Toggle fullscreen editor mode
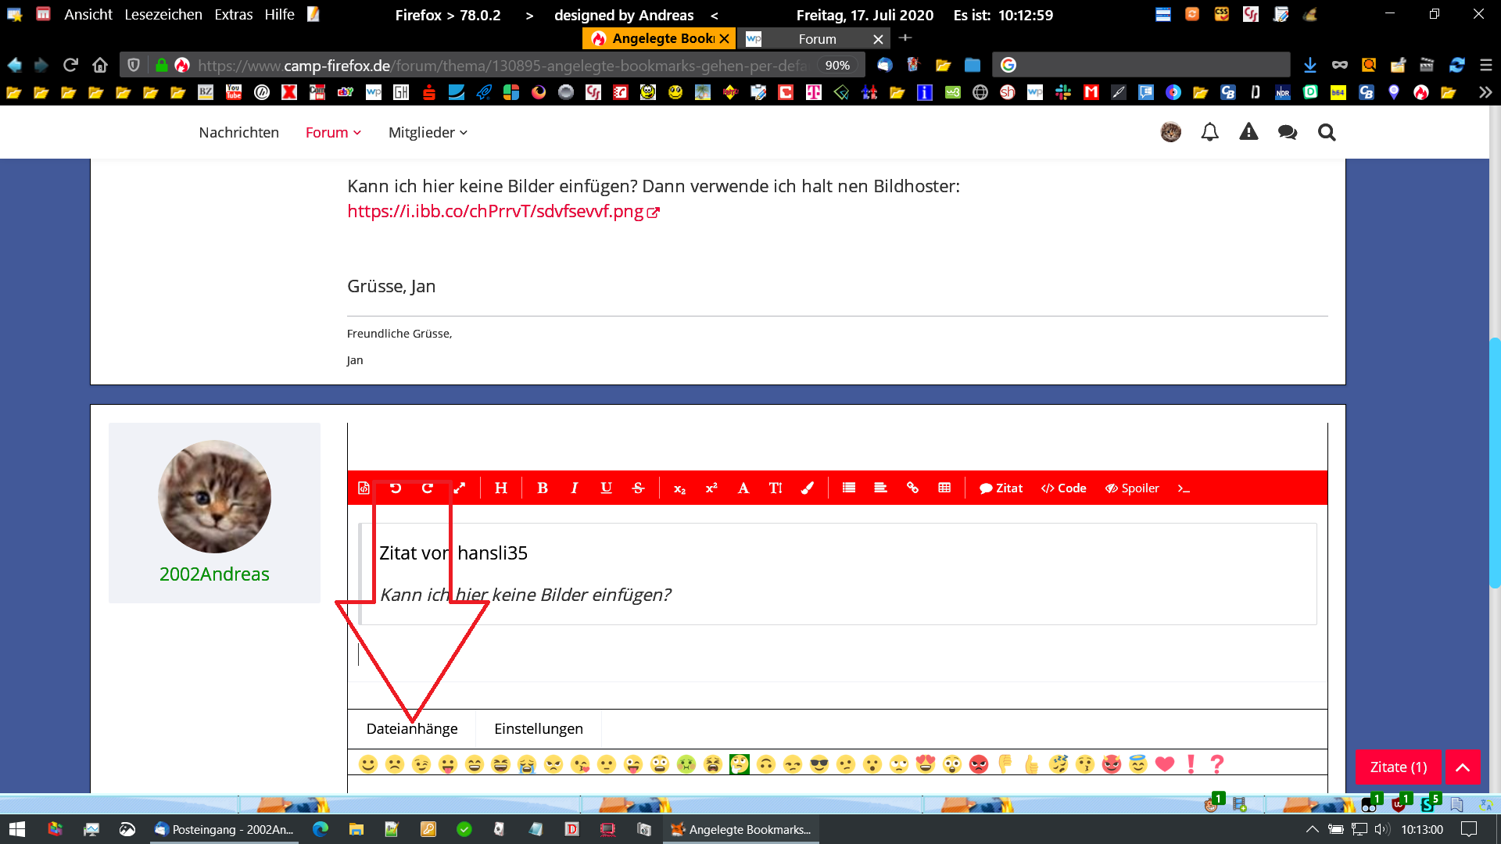The image size is (1501, 844). tap(460, 488)
